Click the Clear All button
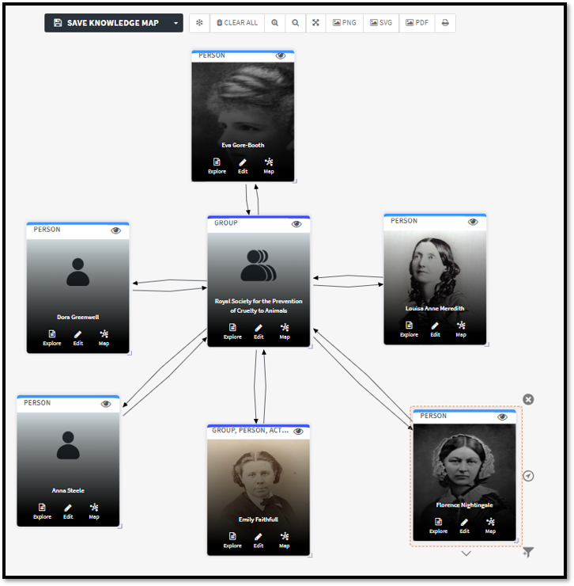The height and width of the screenshot is (586, 574). pyautogui.click(x=236, y=23)
